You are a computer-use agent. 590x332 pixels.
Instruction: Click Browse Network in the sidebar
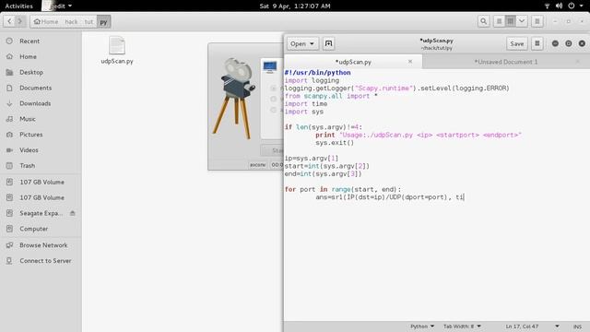tap(43, 245)
